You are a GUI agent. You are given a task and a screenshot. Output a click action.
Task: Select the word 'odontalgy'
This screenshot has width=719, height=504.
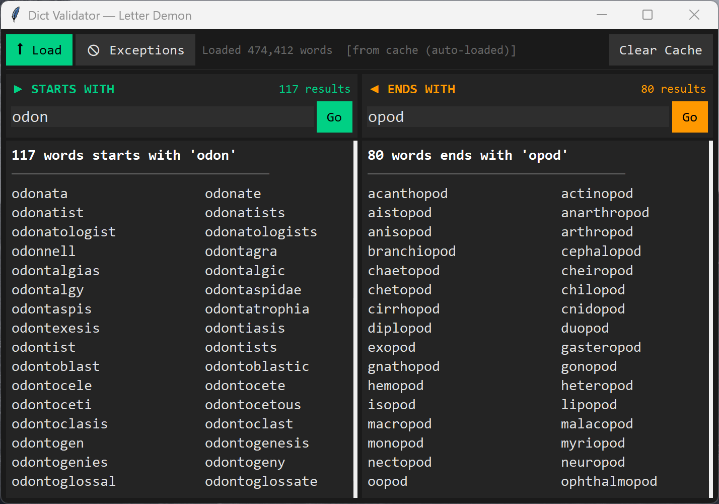(48, 289)
